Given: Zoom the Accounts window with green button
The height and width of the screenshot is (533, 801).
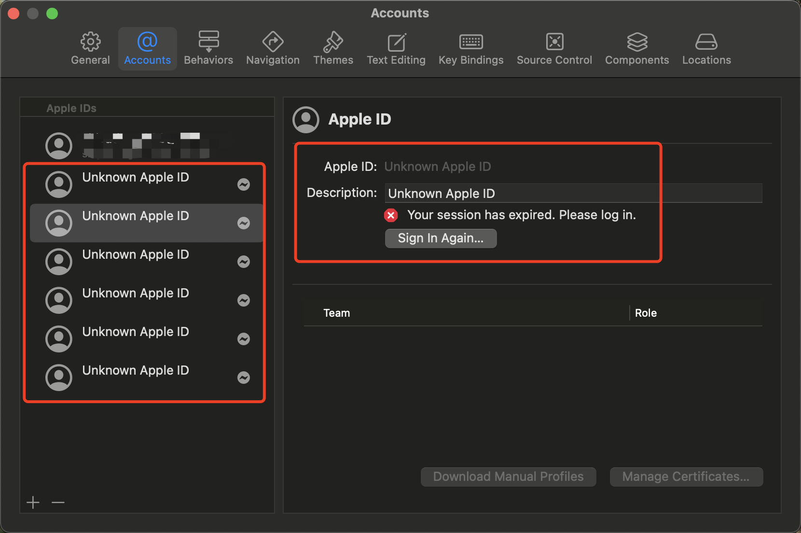Looking at the screenshot, I should click(x=52, y=14).
